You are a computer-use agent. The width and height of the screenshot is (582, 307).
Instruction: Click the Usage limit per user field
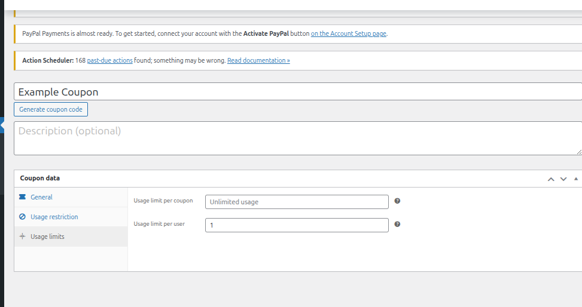coord(297,225)
